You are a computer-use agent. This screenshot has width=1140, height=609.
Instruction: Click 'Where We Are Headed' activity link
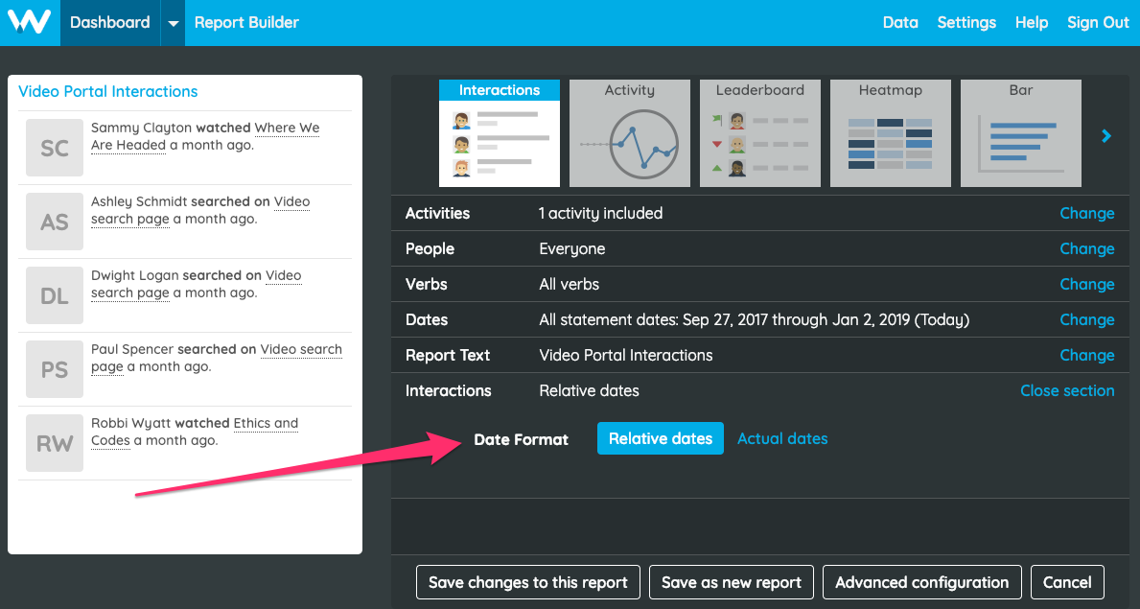[x=287, y=129]
